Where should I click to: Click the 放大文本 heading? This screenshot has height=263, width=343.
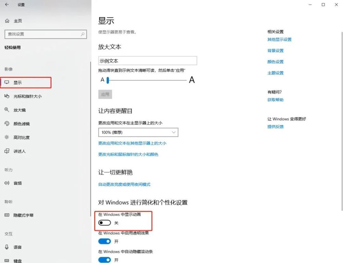click(110, 47)
